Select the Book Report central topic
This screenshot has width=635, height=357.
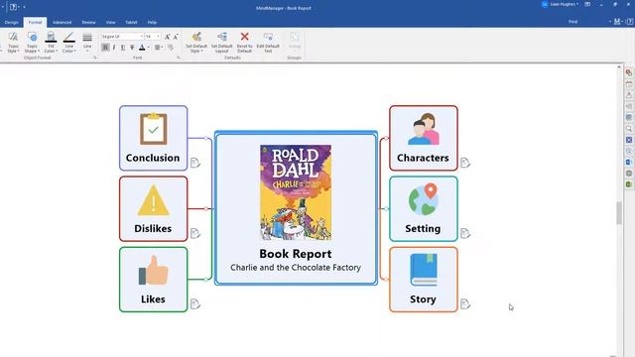point(296,208)
